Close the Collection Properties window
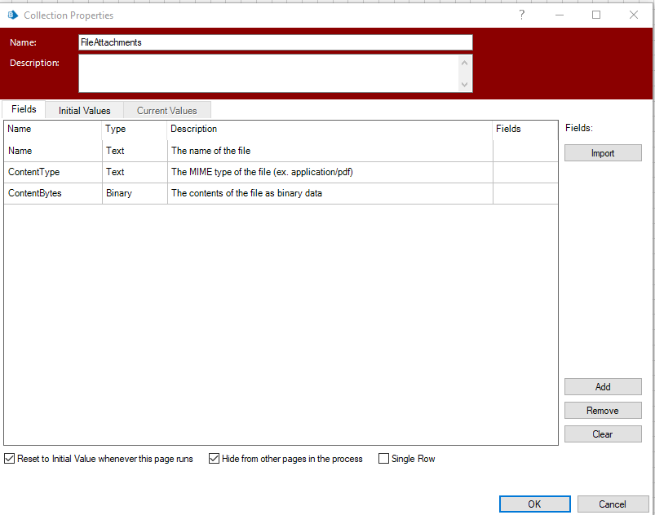Viewport: 655px width, 515px height. (x=634, y=15)
